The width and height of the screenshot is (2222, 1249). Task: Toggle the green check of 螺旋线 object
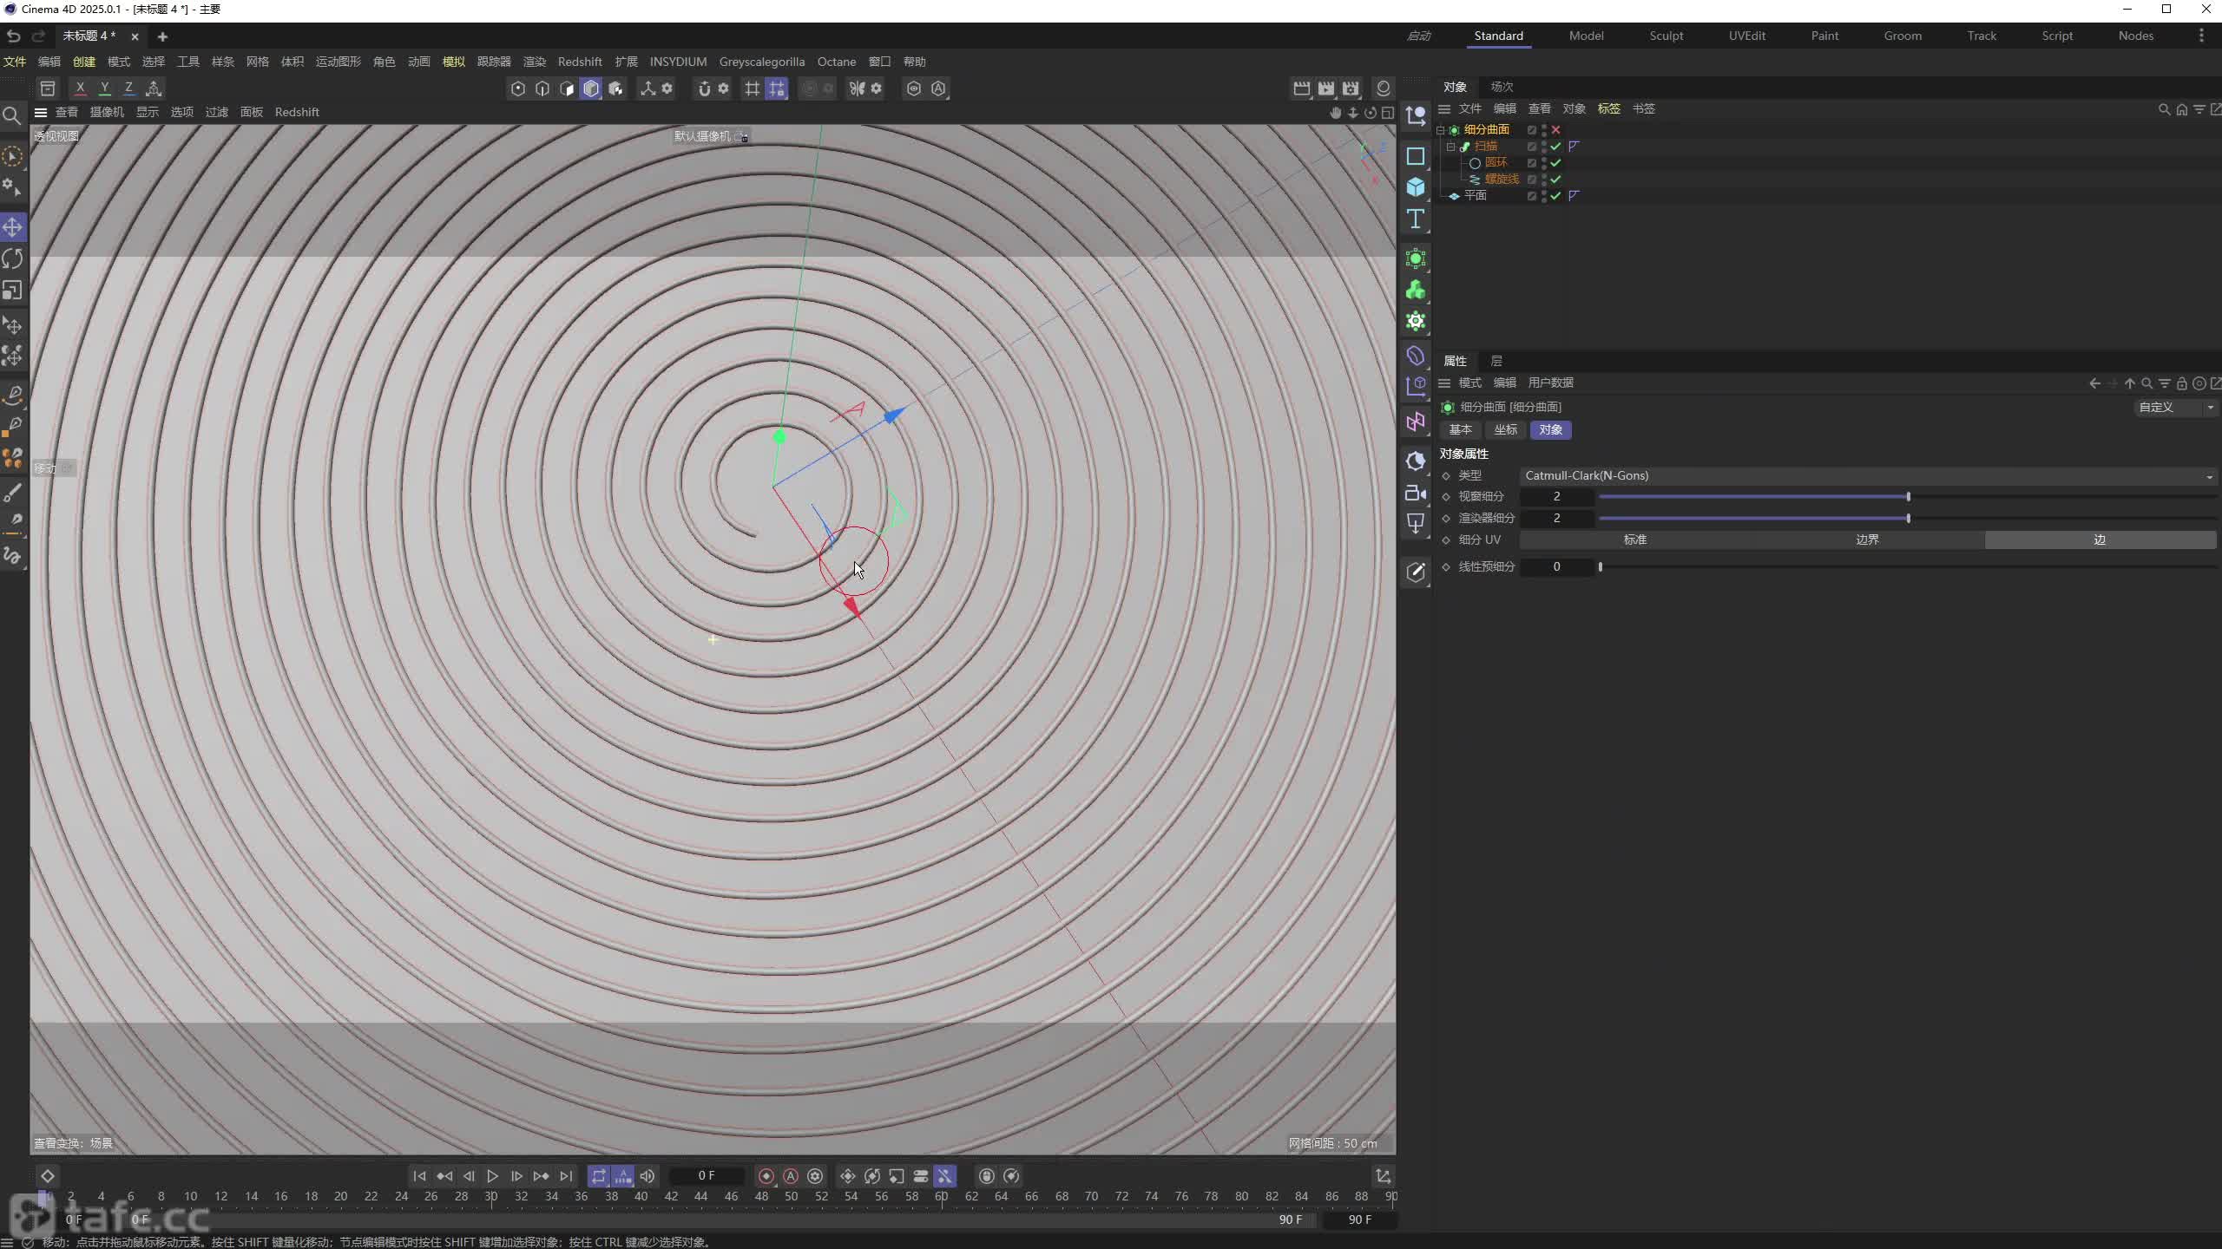[x=1556, y=180]
